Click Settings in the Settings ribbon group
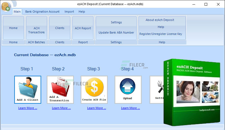Image resolution: width=225 pixels, height=130 pixels. tap(116, 22)
